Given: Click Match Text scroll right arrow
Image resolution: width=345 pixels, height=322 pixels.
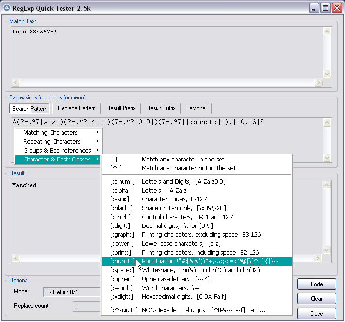Looking at the screenshot, I should coord(318,83).
